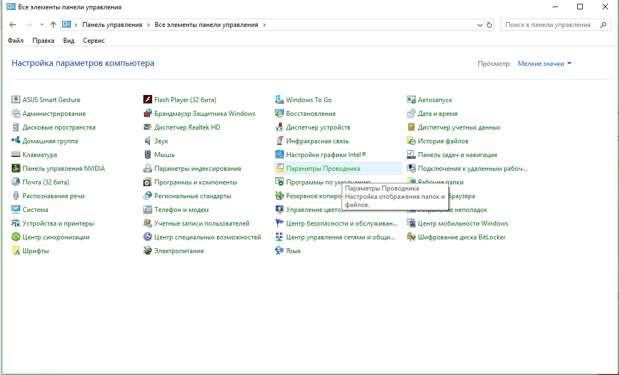
Task: Open the Центр безопасности и обслуживания link
Action: click(342, 223)
